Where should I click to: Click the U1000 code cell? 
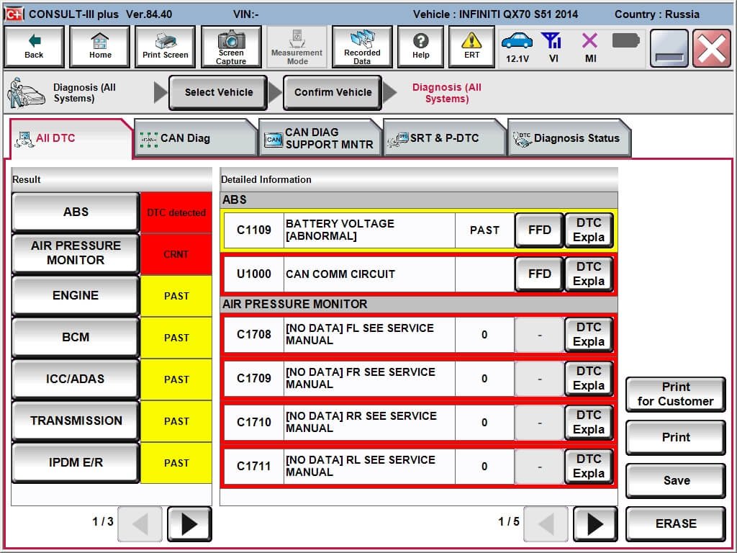click(x=254, y=274)
